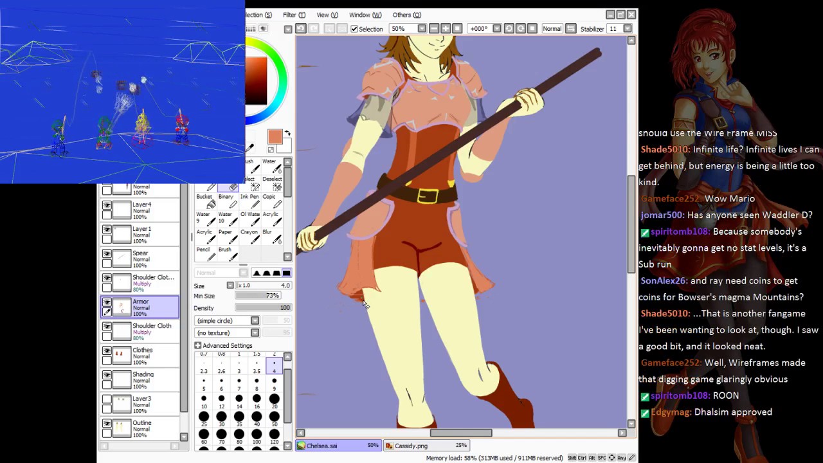Viewport: 823px width, 463px height.
Task: Select the Deselect pen tool
Action: coord(272,183)
